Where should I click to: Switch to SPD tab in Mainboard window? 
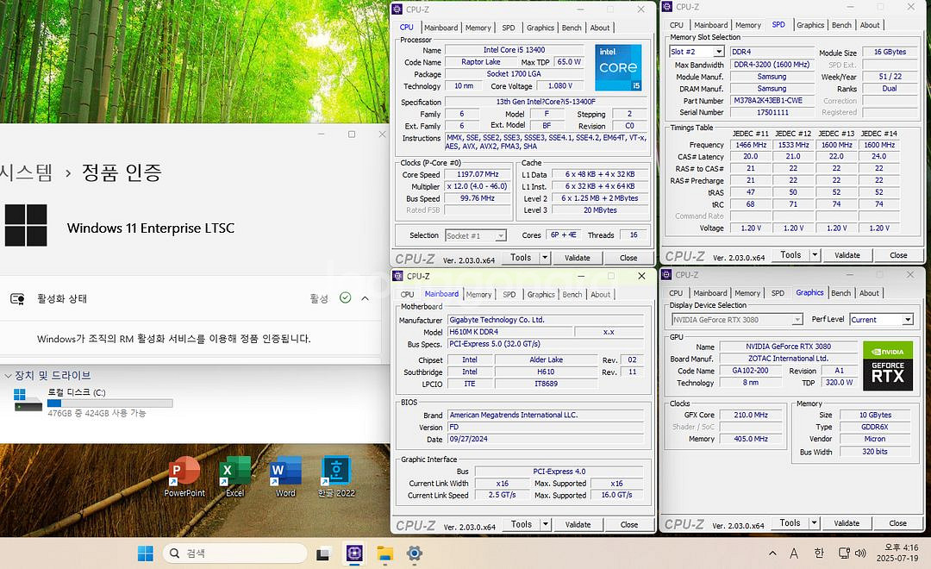point(509,295)
